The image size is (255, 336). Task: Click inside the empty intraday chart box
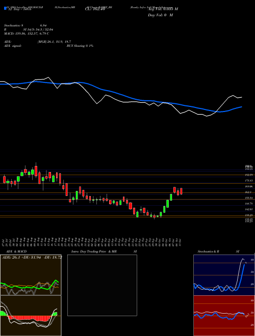tap(102, 285)
